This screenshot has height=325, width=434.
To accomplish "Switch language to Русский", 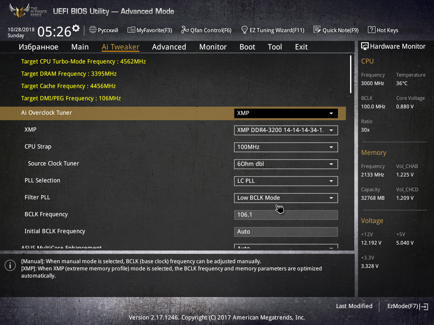I will [x=108, y=30].
